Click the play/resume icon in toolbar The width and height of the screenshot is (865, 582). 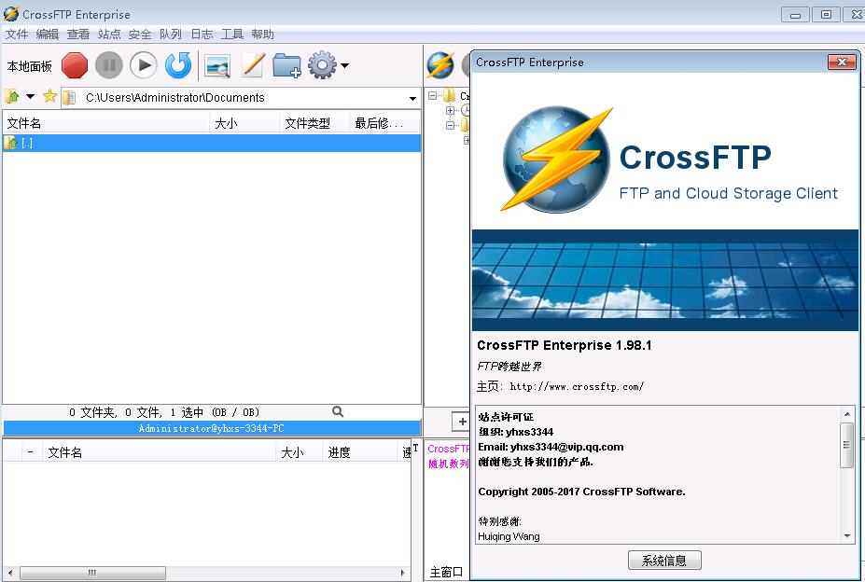coord(144,65)
